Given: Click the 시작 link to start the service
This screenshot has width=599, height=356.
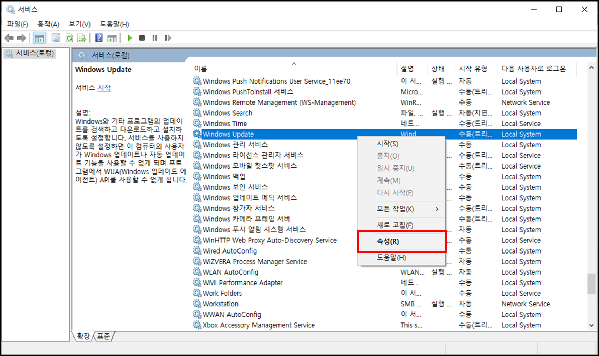Looking at the screenshot, I should [x=104, y=88].
